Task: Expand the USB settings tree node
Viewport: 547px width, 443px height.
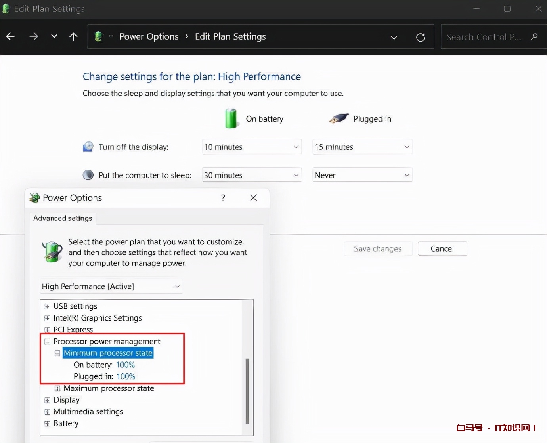Action: [x=48, y=306]
